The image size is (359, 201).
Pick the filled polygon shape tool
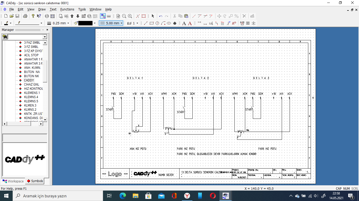click(175, 23)
